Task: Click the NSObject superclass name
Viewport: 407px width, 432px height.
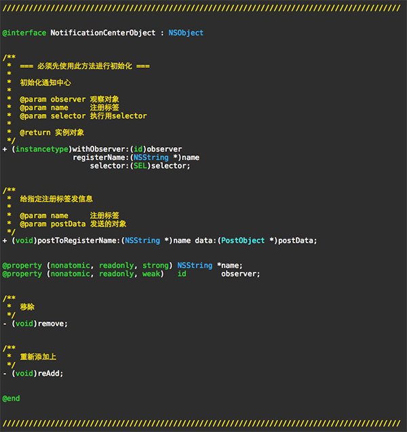Action: [186, 33]
